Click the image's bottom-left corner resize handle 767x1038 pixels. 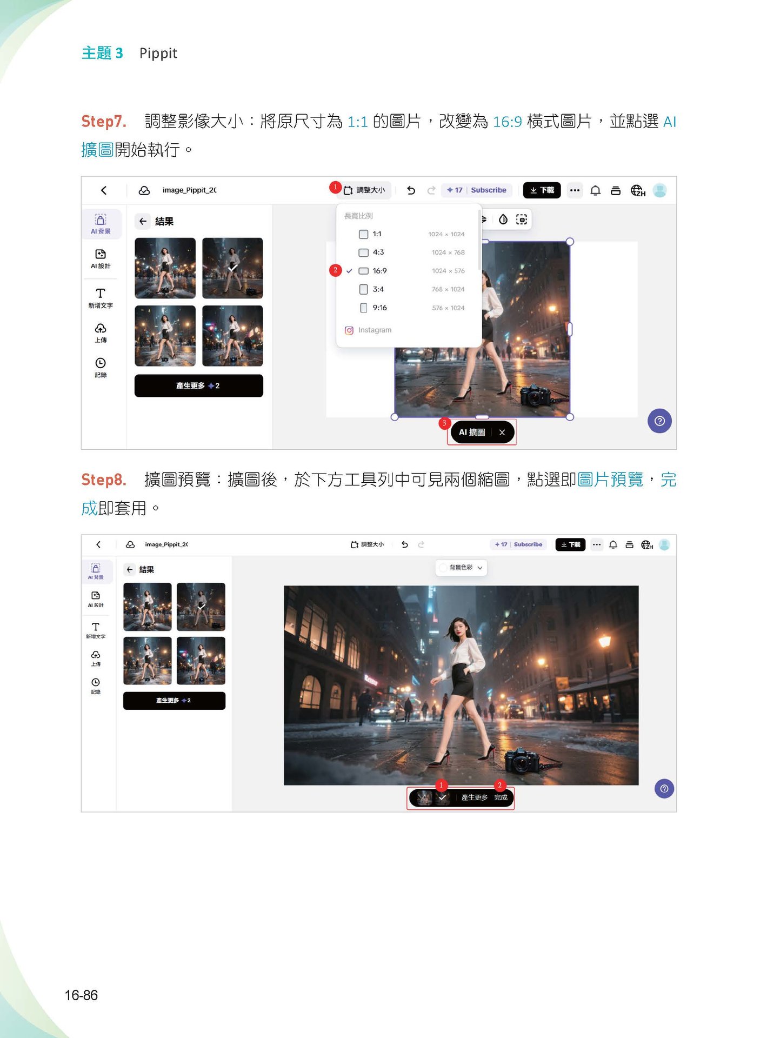click(x=395, y=417)
